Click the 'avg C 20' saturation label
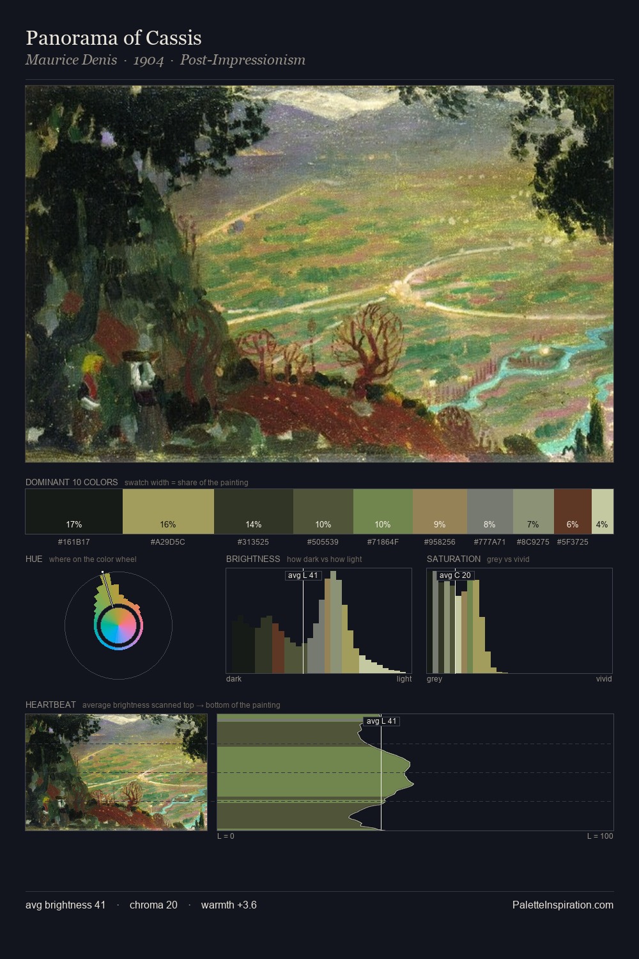Screen dimensions: 639x959 [x=455, y=575]
